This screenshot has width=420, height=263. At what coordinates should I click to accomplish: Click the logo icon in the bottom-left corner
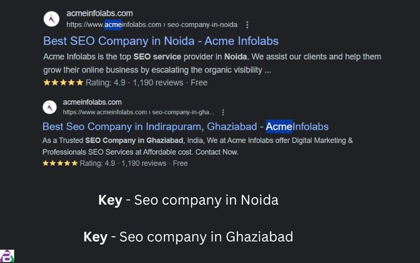click(x=7, y=256)
